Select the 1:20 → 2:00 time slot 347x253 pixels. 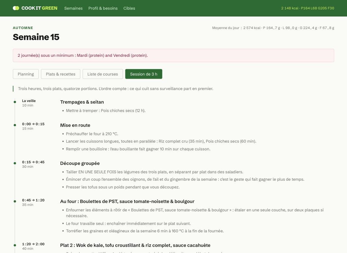pos(33,244)
